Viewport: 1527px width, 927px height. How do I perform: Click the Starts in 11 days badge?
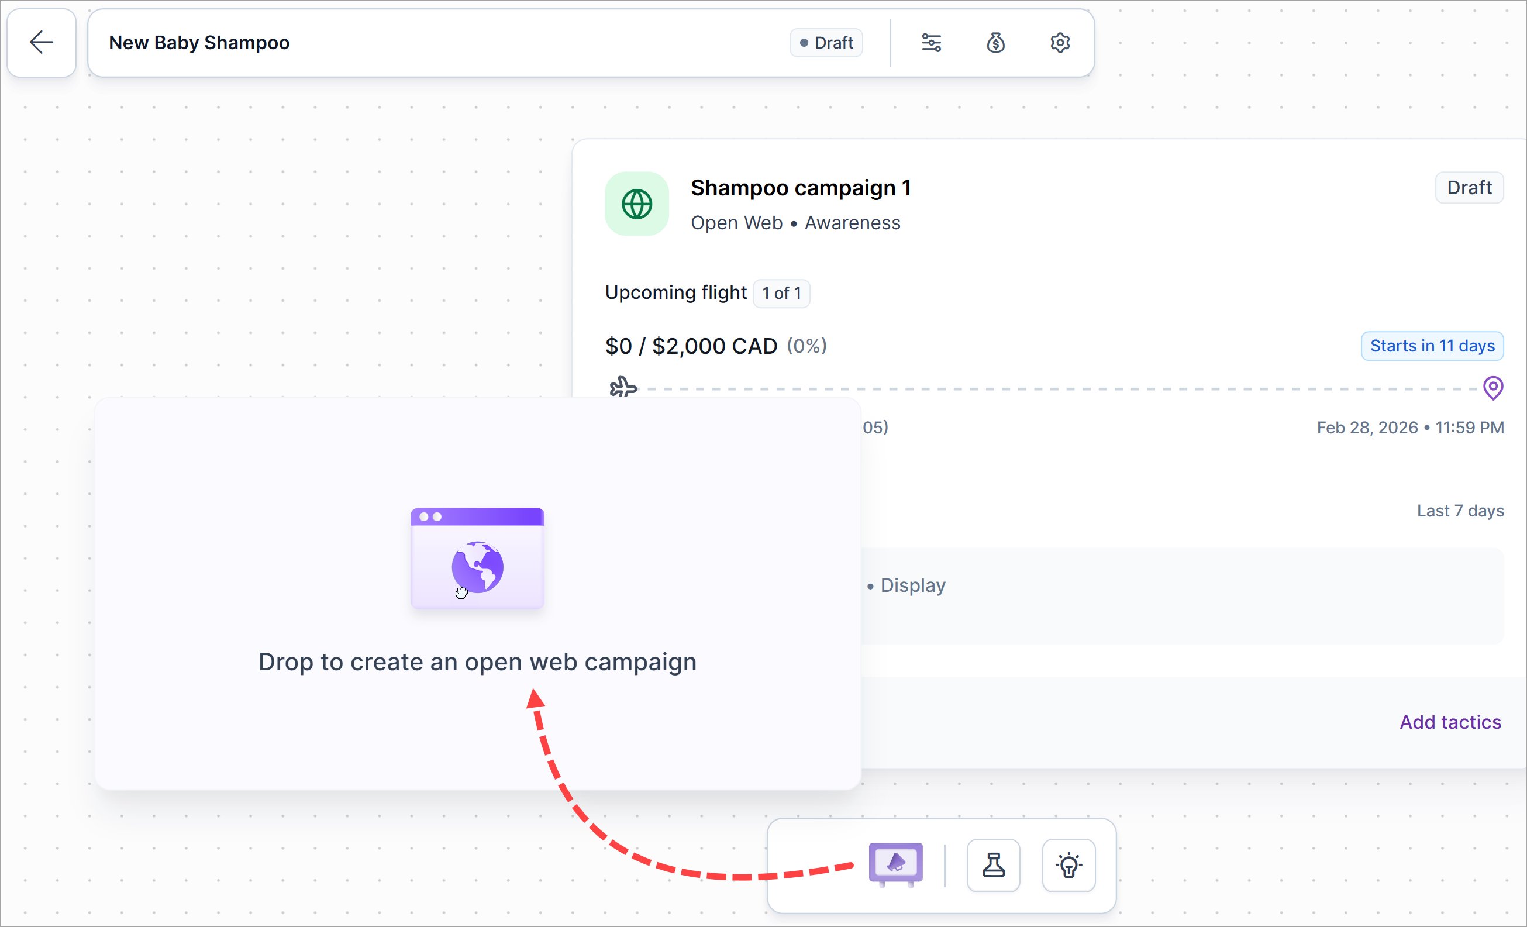(1432, 346)
